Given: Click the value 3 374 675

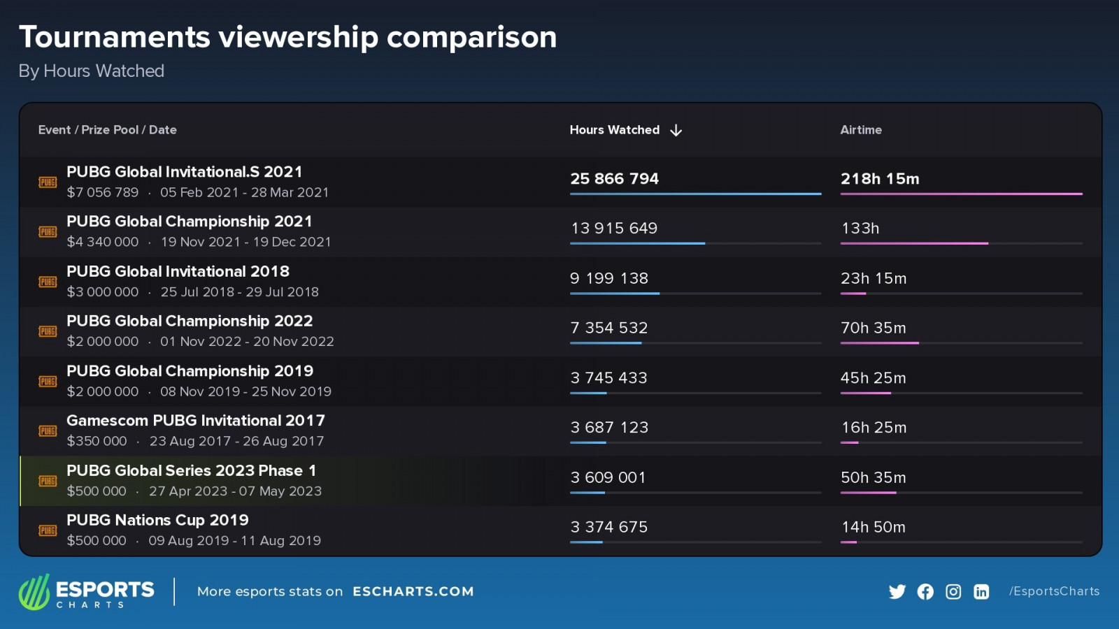Looking at the screenshot, I should click(x=609, y=528).
